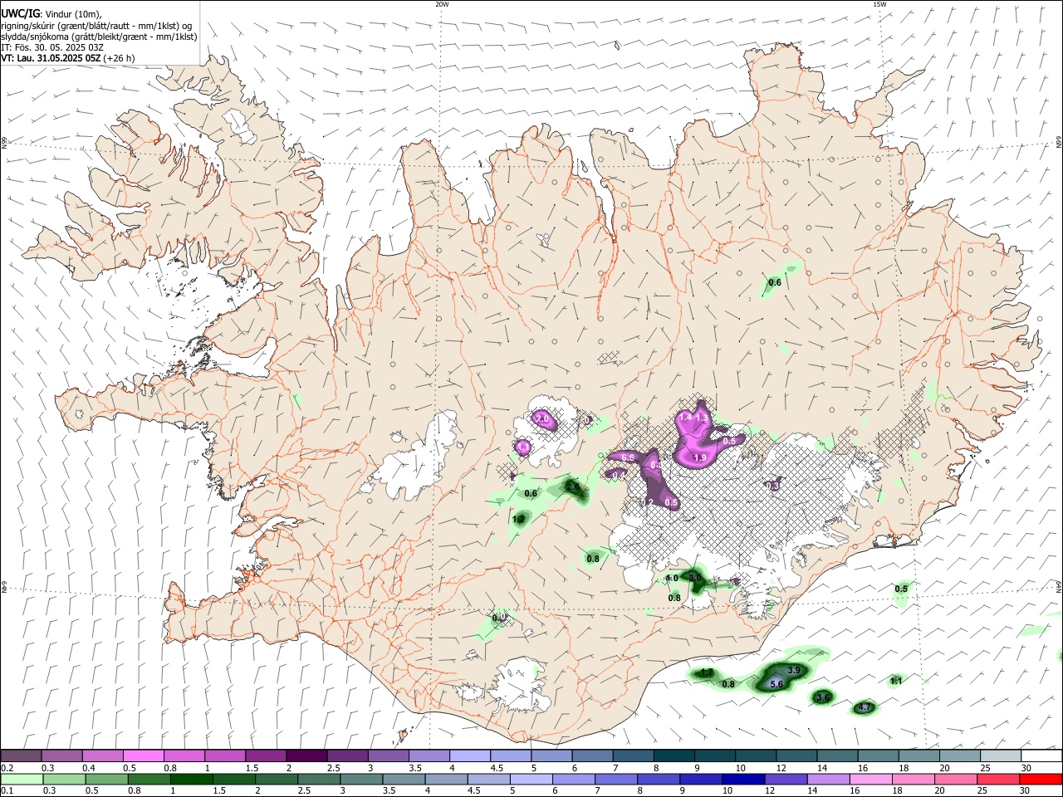Click the 'UWC/IG: Vindur (10m)' title text
This screenshot has height=797, width=1063.
[x=51, y=13]
